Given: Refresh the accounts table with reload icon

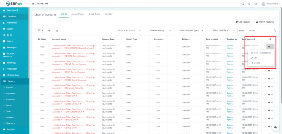Looking at the screenshot, I should pos(57,31).
